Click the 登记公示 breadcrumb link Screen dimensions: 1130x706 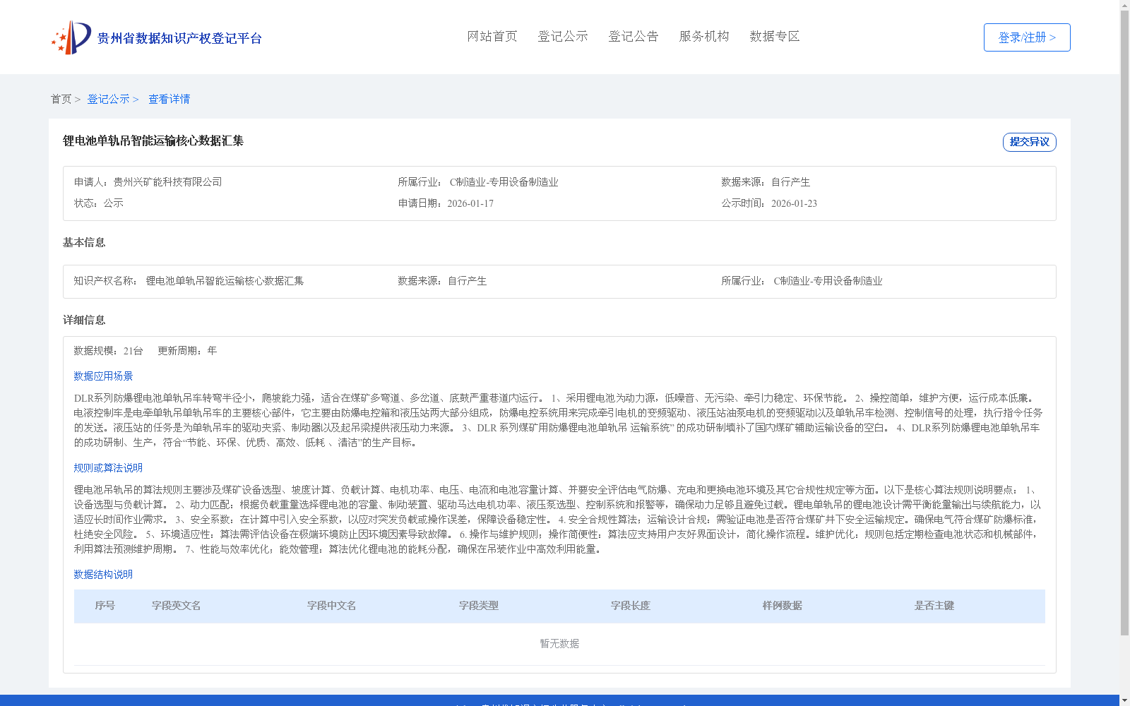click(108, 99)
